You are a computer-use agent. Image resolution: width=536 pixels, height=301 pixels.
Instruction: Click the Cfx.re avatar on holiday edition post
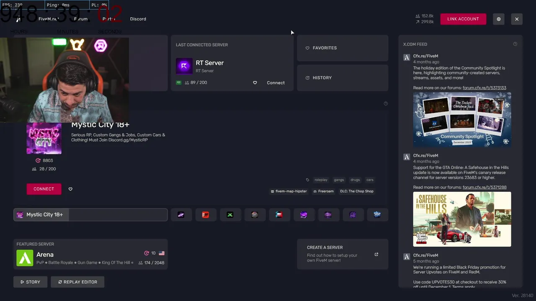[407, 58]
